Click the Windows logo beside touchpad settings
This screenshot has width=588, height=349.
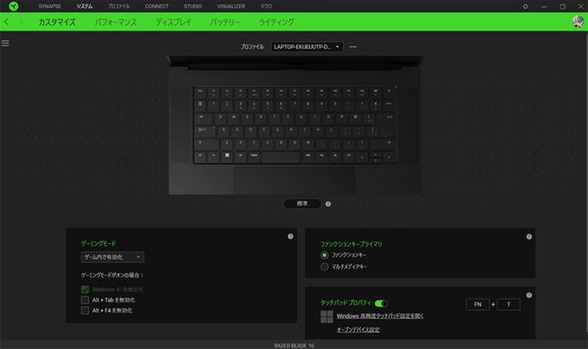(x=326, y=317)
